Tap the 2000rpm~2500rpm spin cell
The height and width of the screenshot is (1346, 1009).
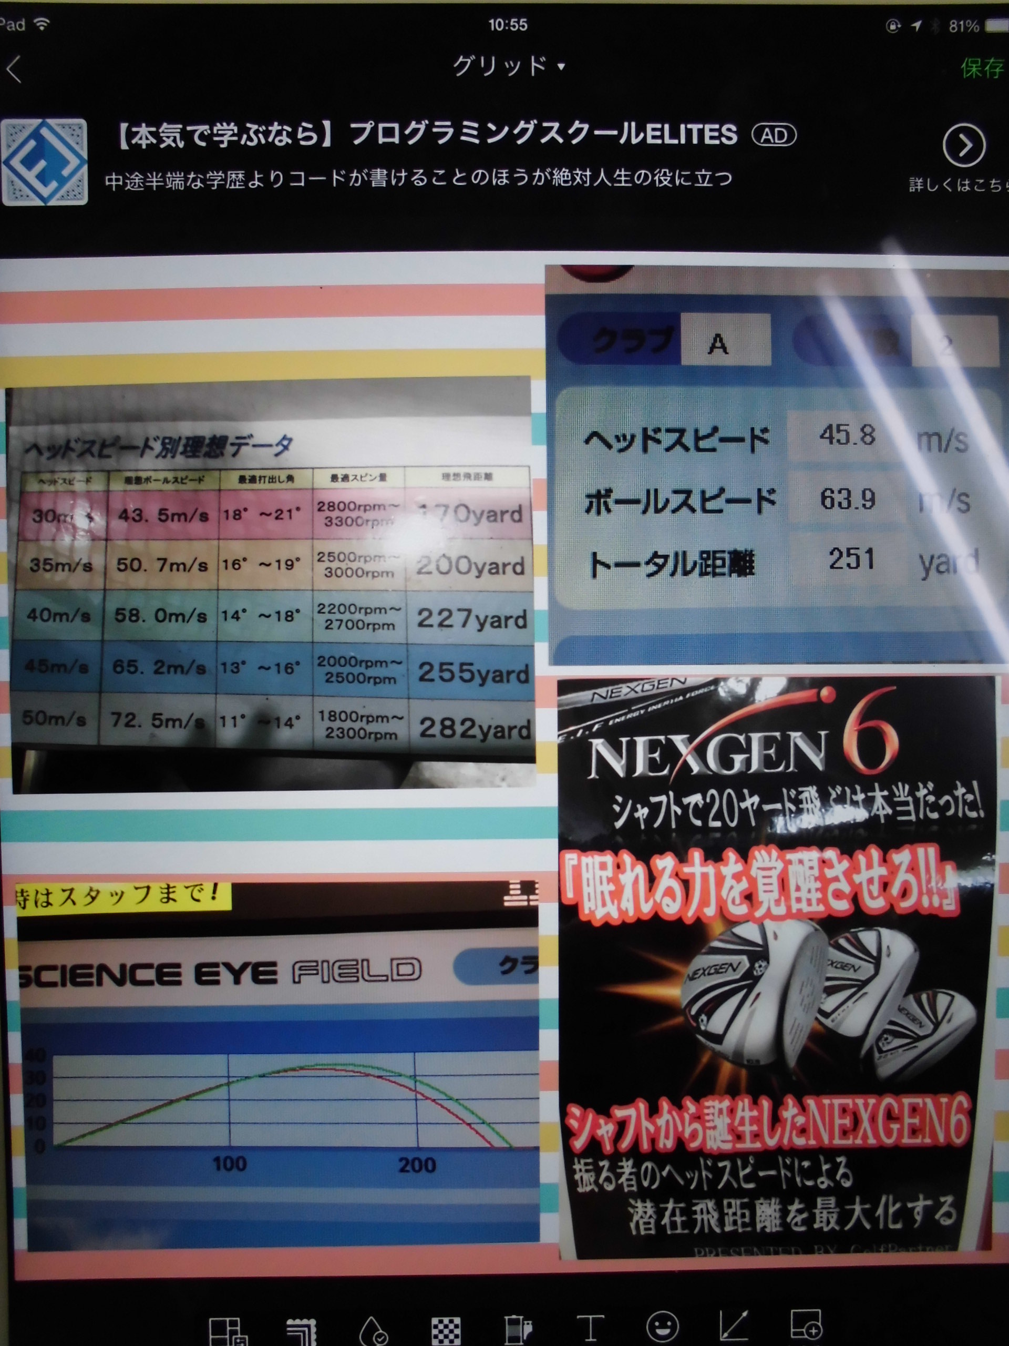(360, 670)
